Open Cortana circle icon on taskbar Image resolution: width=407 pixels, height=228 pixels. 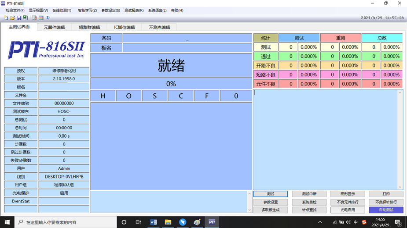click(x=124, y=222)
